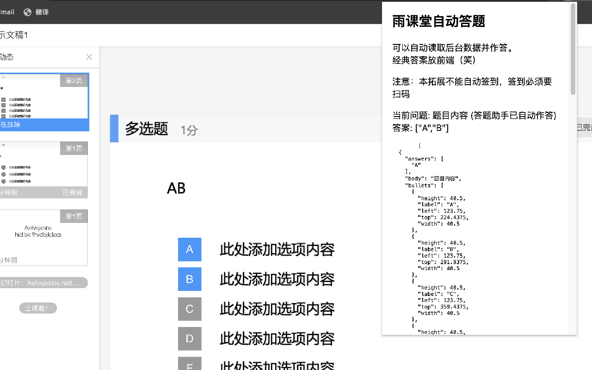Open the 翻译 bookmark
This screenshot has height=370, width=592.
pos(42,12)
